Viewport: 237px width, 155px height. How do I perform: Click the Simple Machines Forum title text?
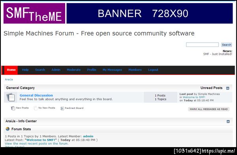99,34
